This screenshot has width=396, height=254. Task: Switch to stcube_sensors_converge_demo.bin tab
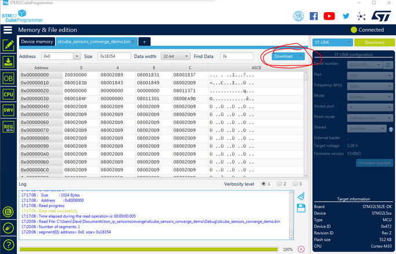[x=94, y=42]
